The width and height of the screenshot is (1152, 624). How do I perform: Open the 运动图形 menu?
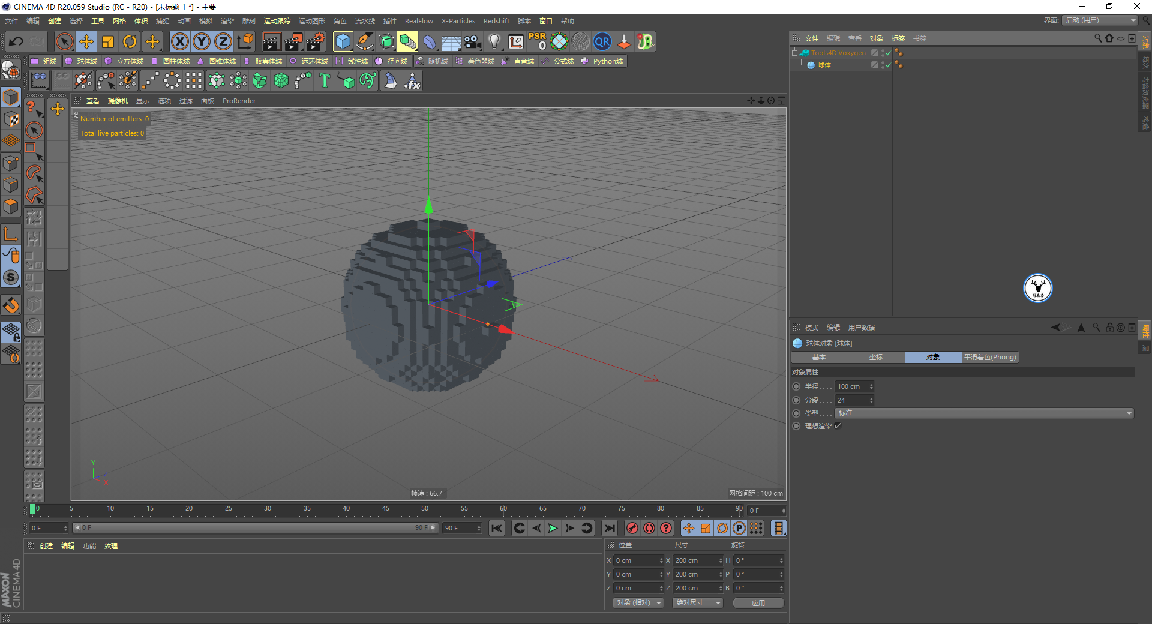click(312, 21)
